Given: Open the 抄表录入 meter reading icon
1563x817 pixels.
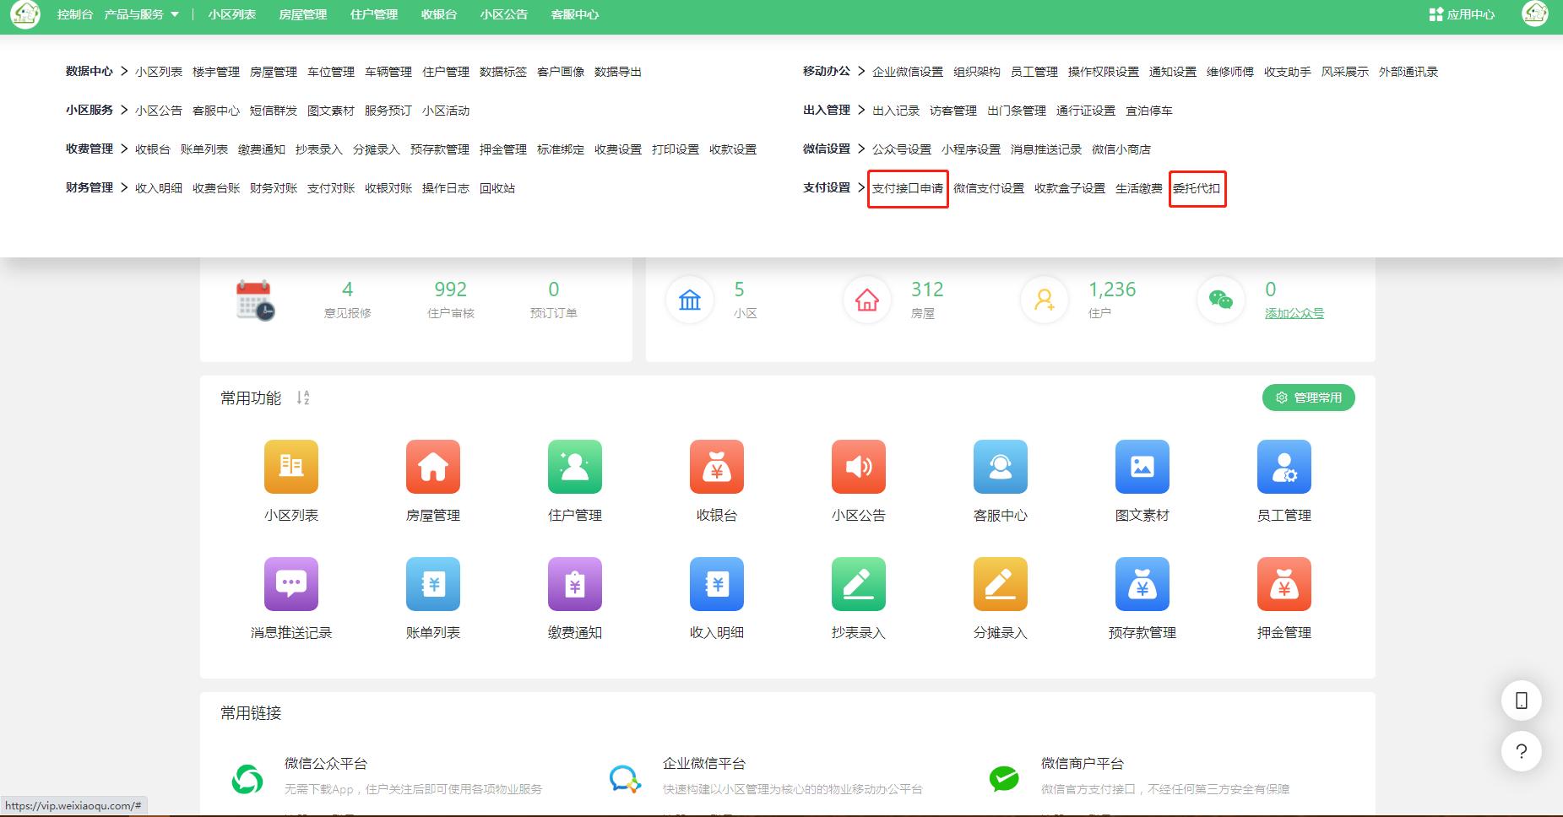Looking at the screenshot, I should (858, 583).
